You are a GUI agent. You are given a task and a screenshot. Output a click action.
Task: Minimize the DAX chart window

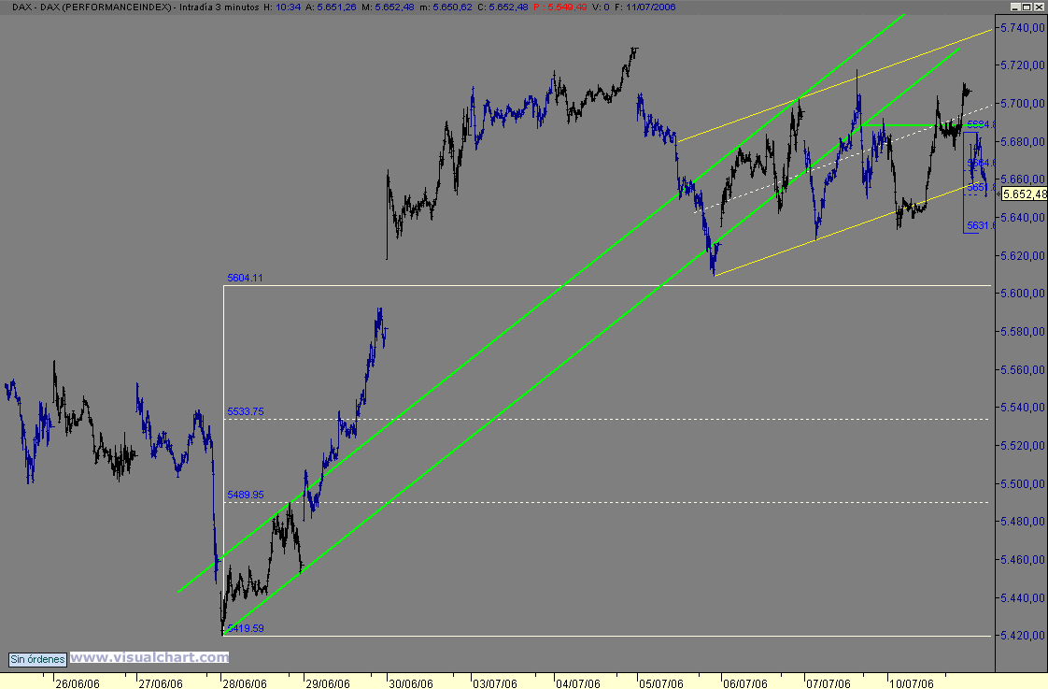click(x=1015, y=7)
